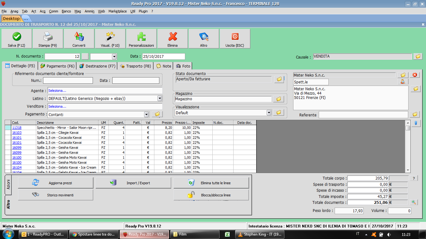Viewport: 426px width, 239px height.
Task: Open the Film folder taskbar item
Action: 195,234
